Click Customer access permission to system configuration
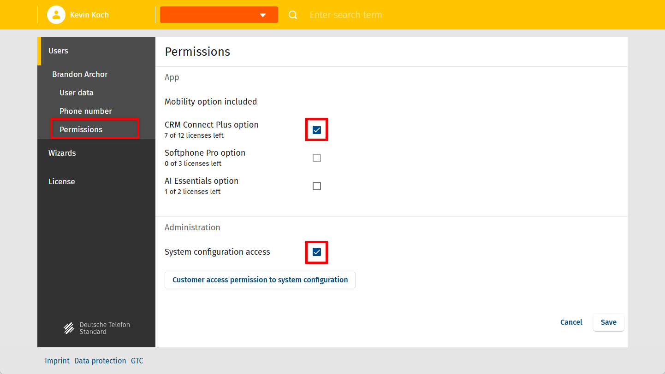Viewport: 665px width, 374px height. pos(260,280)
